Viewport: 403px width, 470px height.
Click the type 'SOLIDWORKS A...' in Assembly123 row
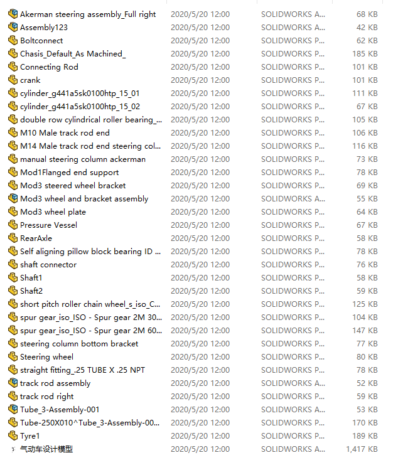293,27
